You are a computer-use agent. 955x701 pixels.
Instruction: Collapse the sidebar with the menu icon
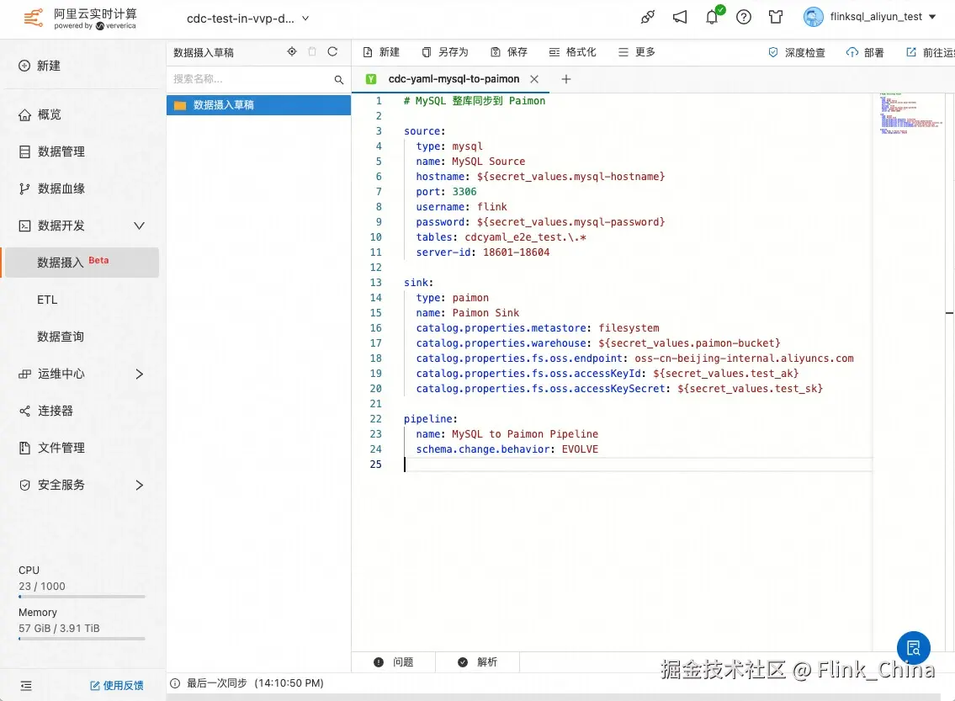pyautogui.click(x=26, y=686)
